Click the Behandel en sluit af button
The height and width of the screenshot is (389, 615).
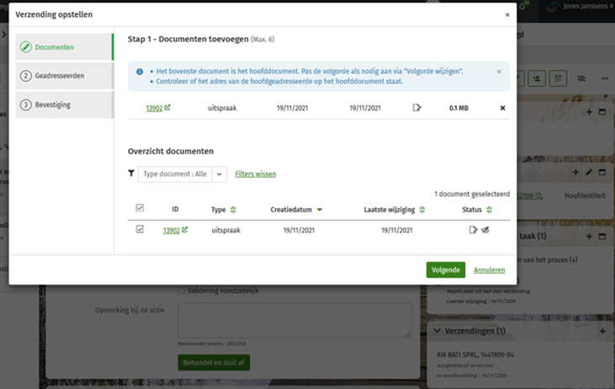click(214, 363)
